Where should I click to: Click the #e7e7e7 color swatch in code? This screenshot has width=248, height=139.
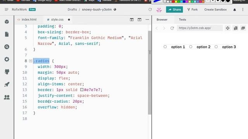point(82,90)
